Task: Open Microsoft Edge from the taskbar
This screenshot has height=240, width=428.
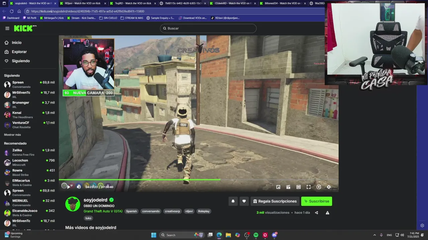Action: tap(219, 235)
